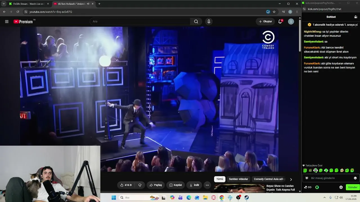Open taskbar volume control
Image resolution: width=360 pixels, height=202 pixels.
pos(341,198)
